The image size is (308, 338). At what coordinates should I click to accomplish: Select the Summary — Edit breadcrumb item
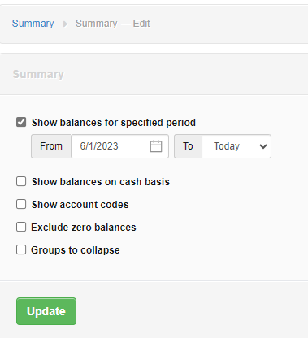click(x=113, y=24)
